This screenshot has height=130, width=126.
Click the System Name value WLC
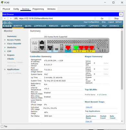(46, 74)
